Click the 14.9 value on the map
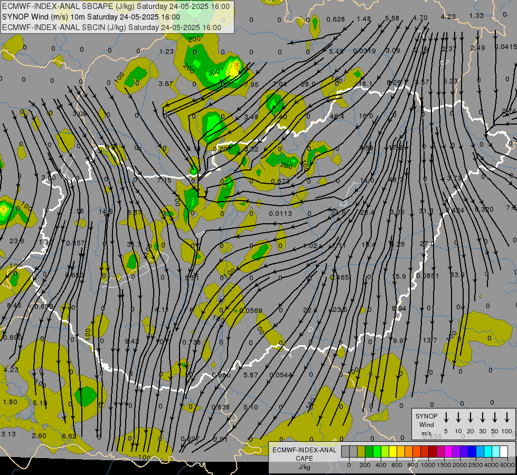Image resolution: width=517 pixels, height=475 pixels. coord(106,212)
